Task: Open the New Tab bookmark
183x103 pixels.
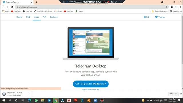Action: coord(27,11)
